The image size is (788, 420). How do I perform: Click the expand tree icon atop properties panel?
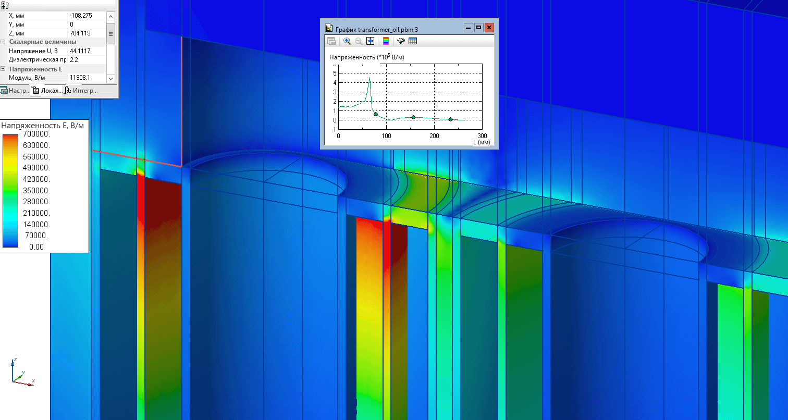tap(6, 5)
